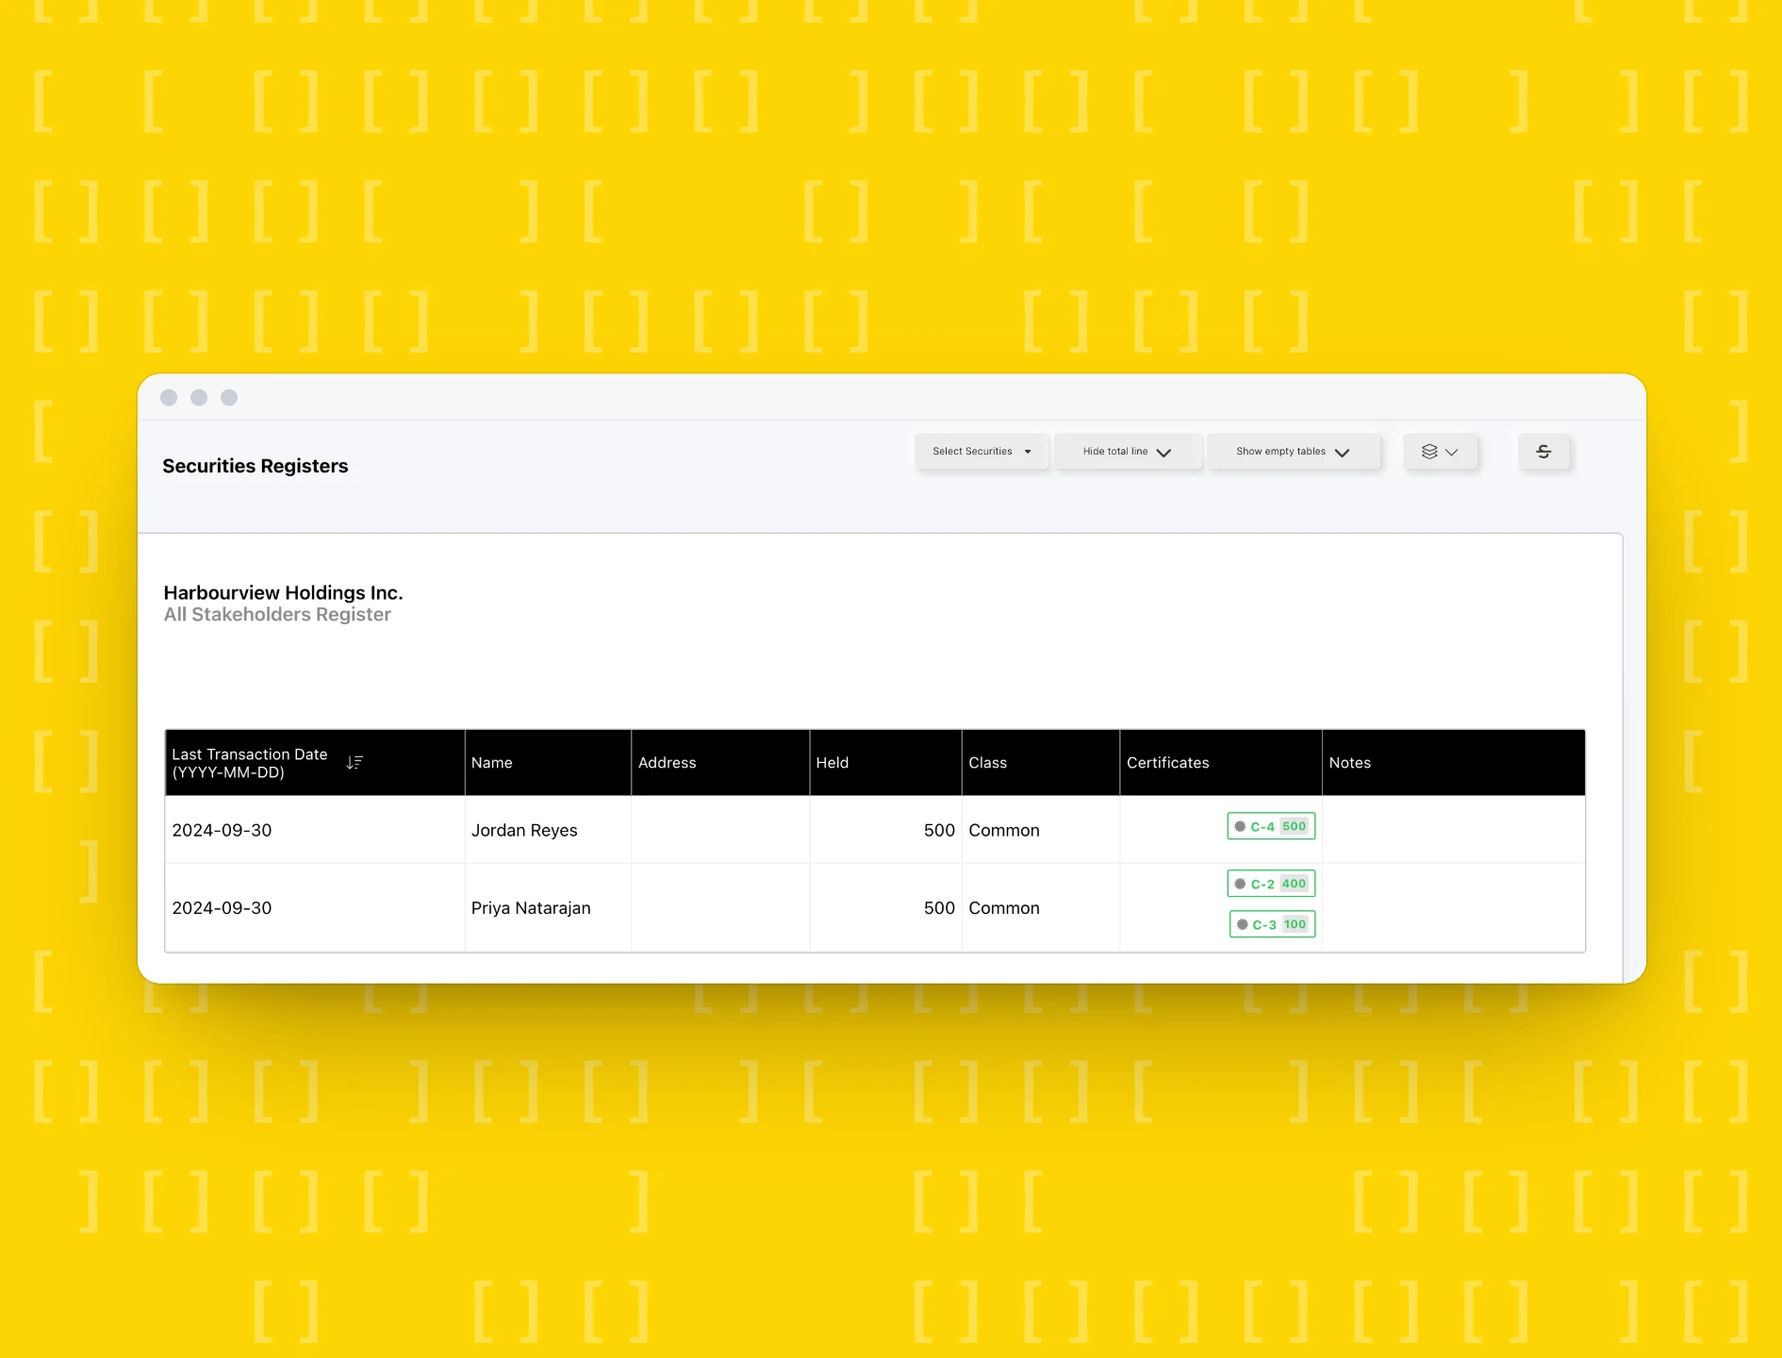Click the Securities Registers heading
Image resolution: width=1782 pixels, height=1358 pixels.
tap(256, 466)
